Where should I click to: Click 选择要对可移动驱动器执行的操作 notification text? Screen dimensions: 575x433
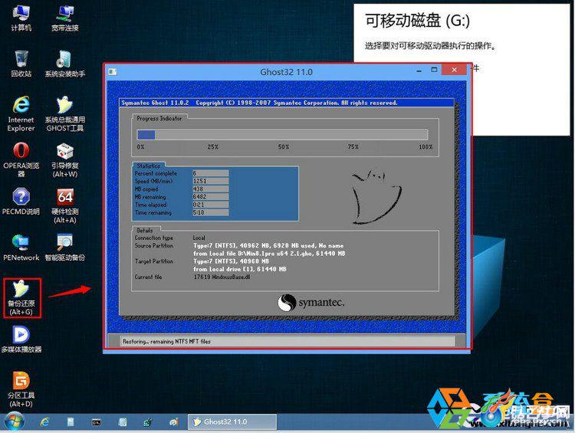(x=430, y=46)
